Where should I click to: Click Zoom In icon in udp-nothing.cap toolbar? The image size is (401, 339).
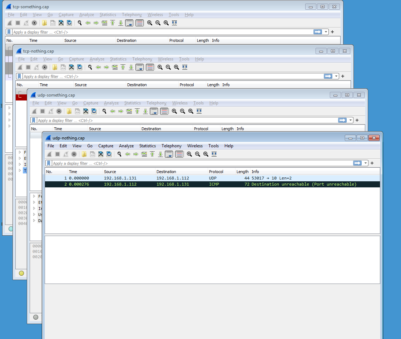point(189,154)
